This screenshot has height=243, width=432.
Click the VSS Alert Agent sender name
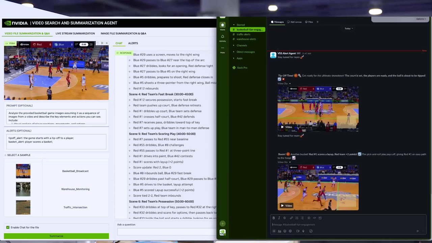pos(287,53)
